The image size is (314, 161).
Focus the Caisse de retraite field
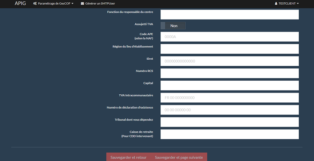point(229,134)
